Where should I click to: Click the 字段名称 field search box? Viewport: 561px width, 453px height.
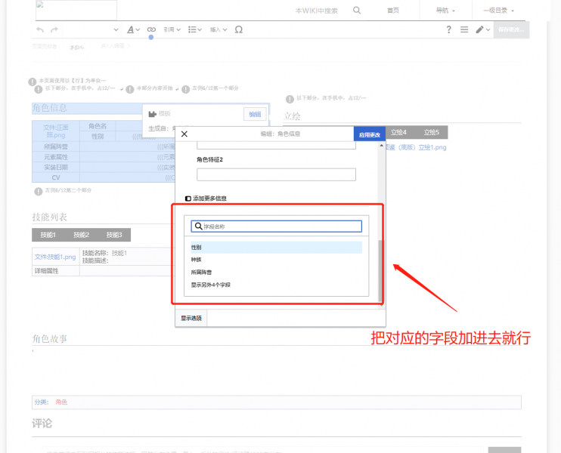click(276, 226)
